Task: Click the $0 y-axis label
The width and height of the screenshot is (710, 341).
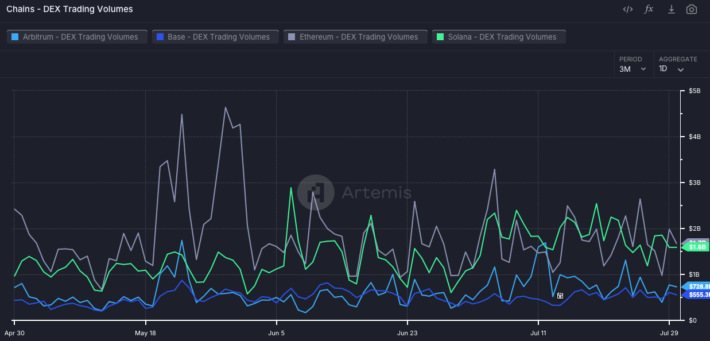Action: pyautogui.click(x=693, y=320)
